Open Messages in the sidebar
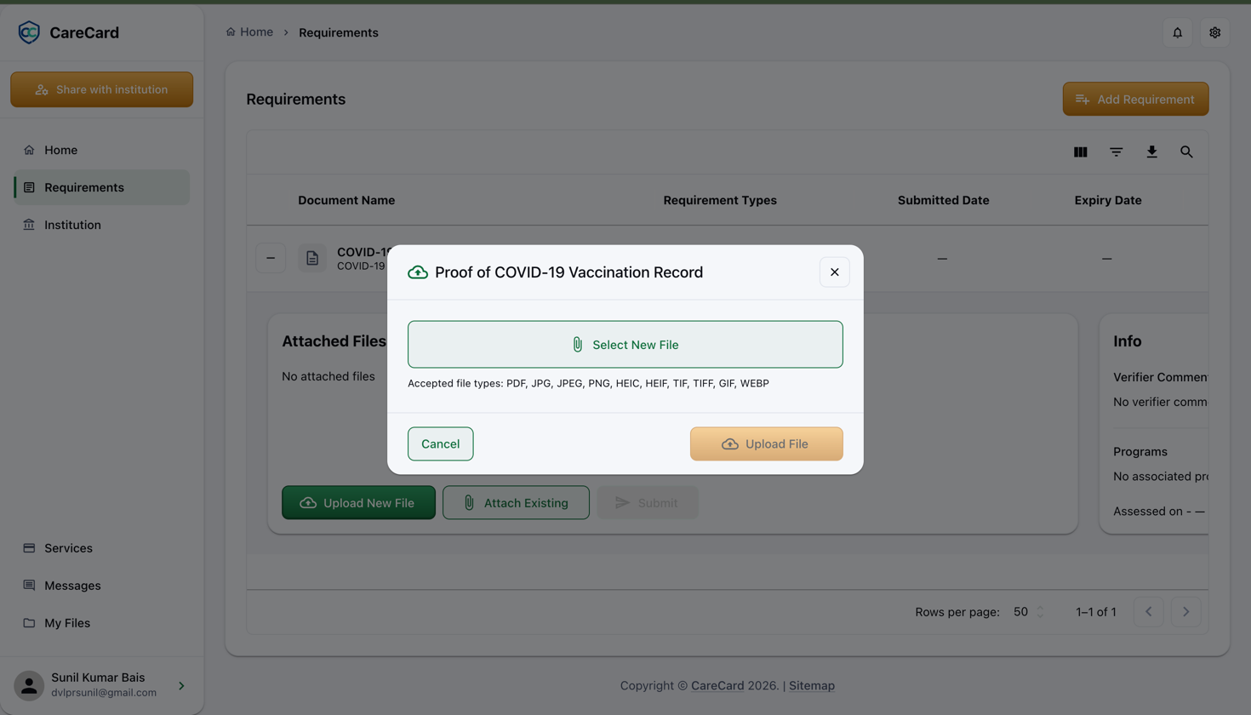The width and height of the screenshot is (1251, 715). click(101, 586)
